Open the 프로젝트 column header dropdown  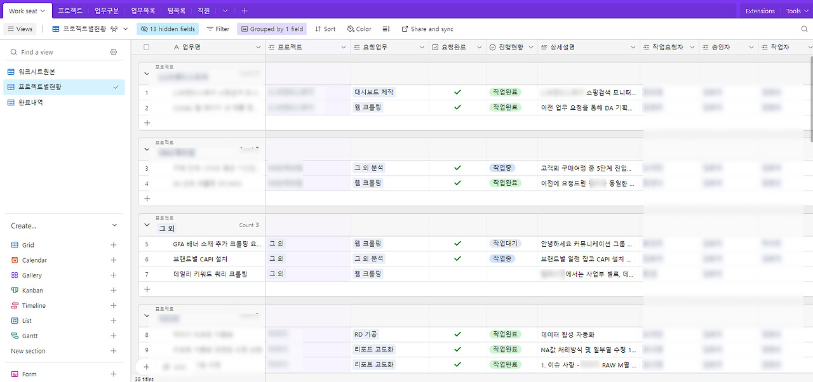pos(343,46)
